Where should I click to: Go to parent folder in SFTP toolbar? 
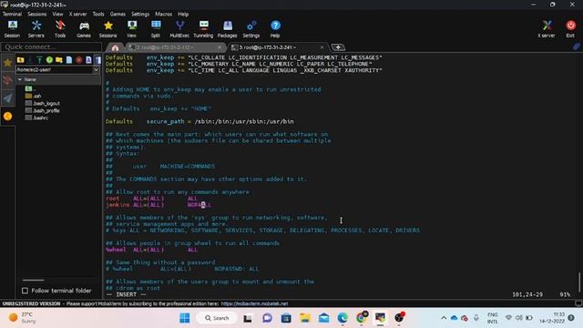tap(20, 60)
